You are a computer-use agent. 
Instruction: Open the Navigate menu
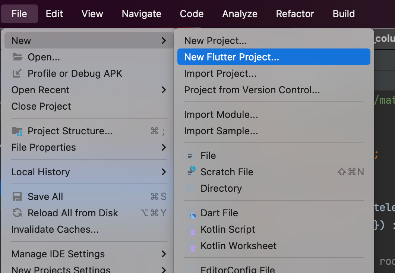point(141,13)
